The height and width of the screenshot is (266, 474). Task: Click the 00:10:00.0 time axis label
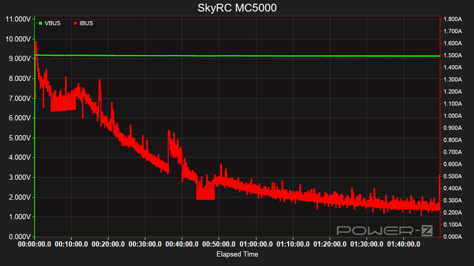[x=71, y=244]
